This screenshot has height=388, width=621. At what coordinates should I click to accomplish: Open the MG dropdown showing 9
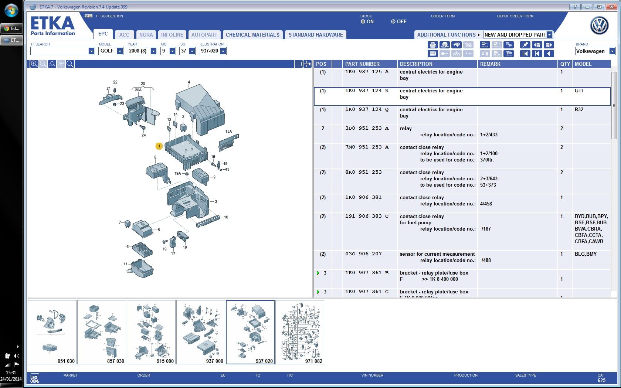point(172,51)
